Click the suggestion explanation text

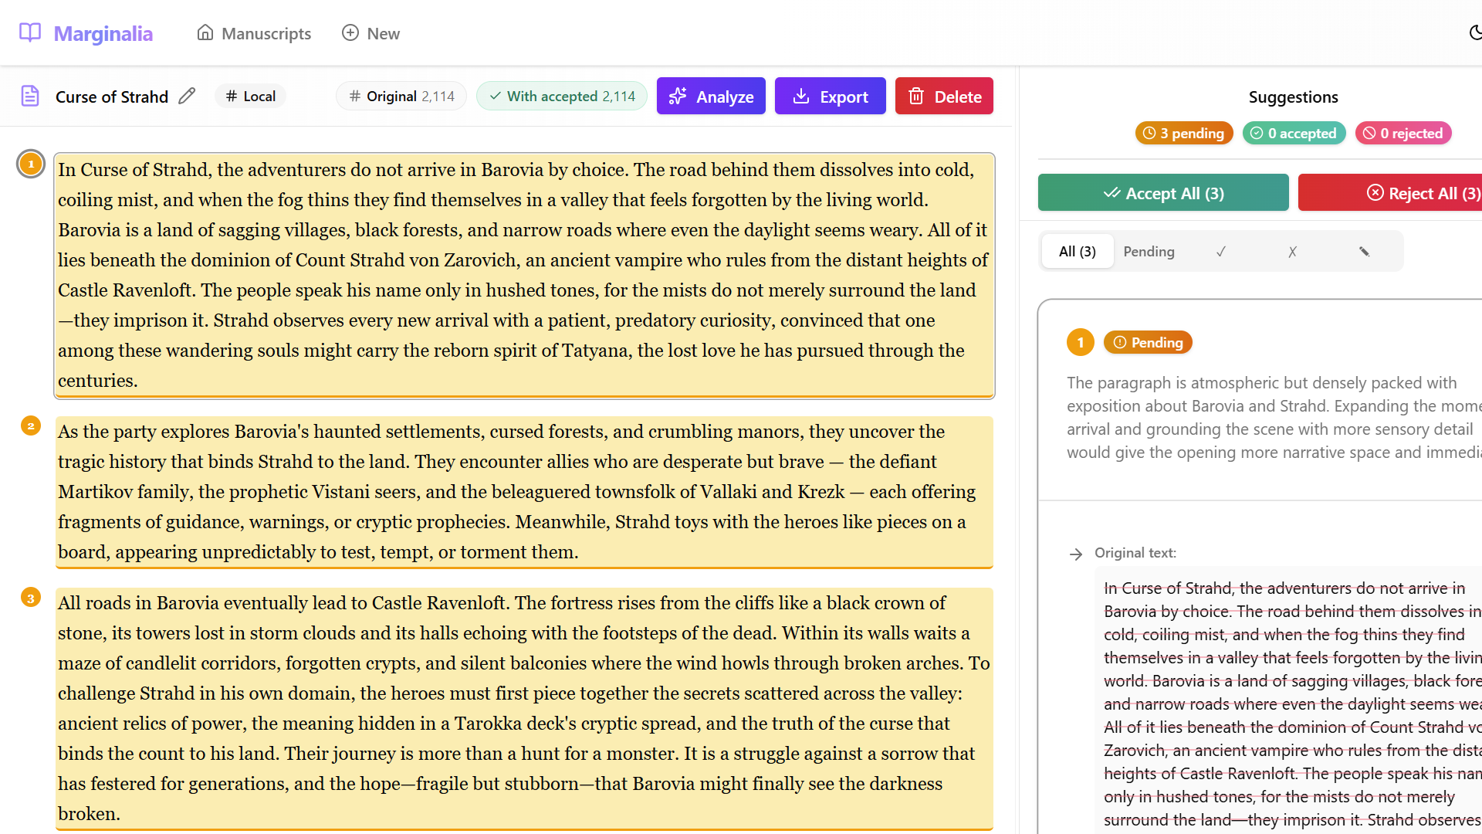pyautogui.click(x=1274, y=417)
